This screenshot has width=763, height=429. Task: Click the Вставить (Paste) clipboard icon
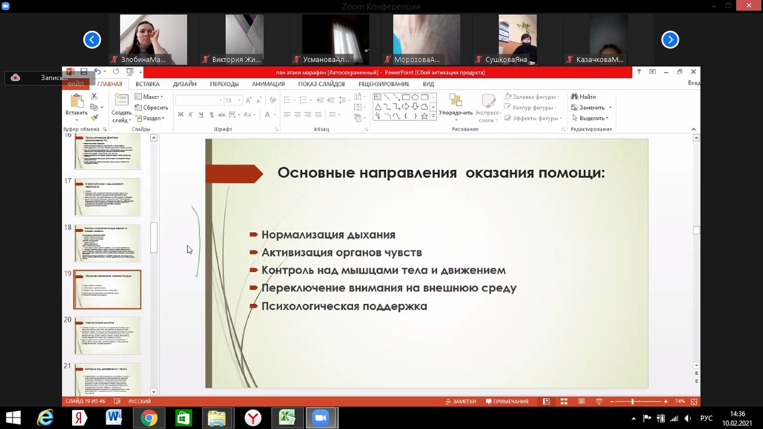[76, 101]
